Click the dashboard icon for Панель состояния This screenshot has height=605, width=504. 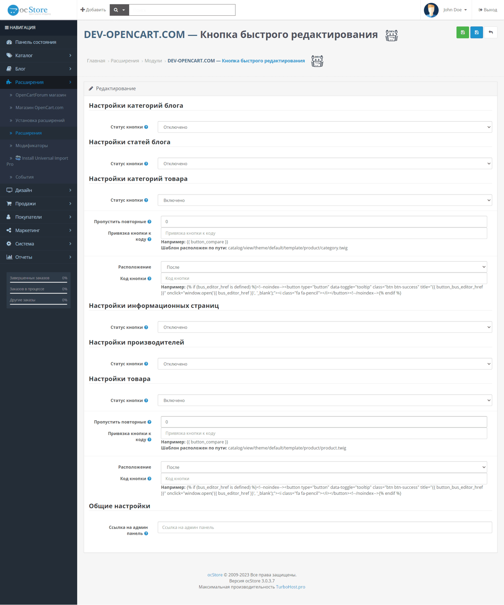[x=9, y=42]
